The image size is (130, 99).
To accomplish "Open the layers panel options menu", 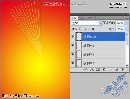I will coord(127,18).
